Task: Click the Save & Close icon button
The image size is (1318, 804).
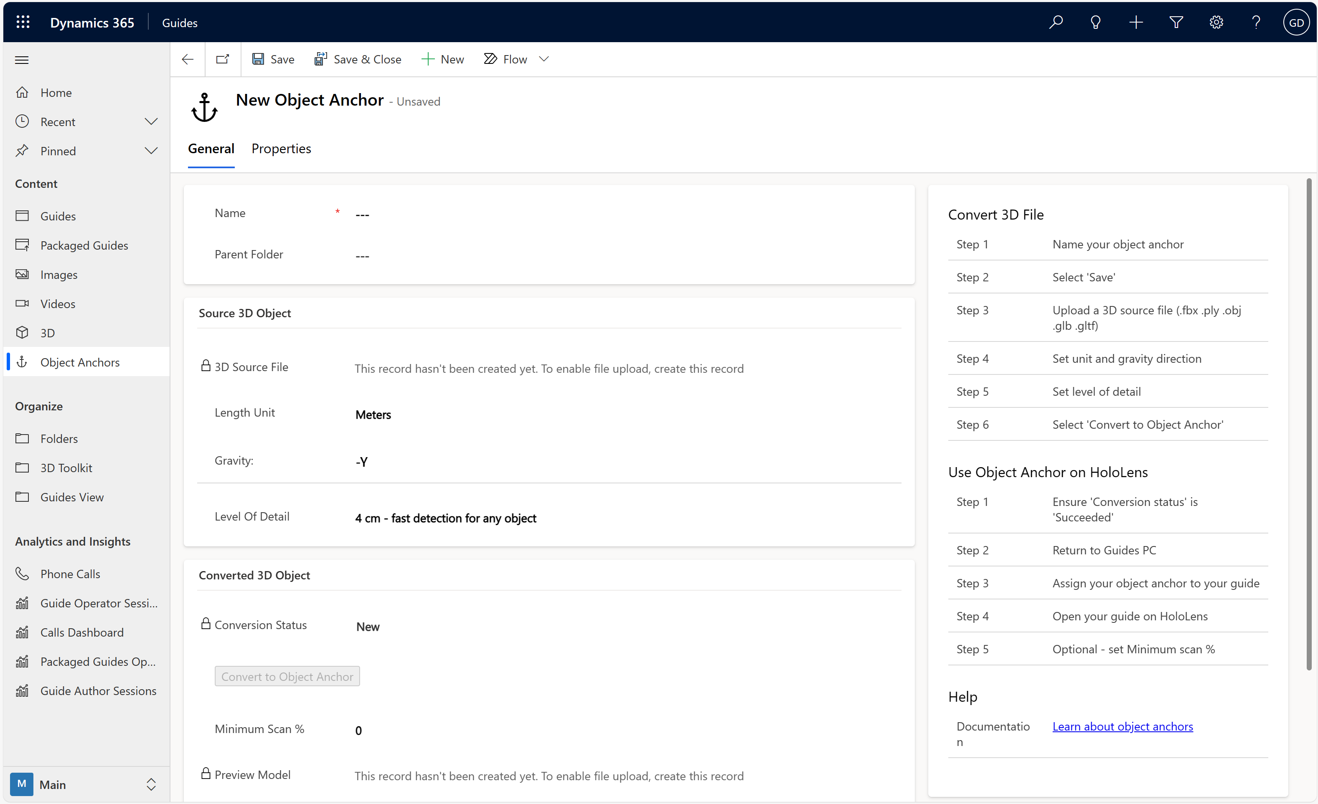Action: pyautogui.click(x=320, y=59)
